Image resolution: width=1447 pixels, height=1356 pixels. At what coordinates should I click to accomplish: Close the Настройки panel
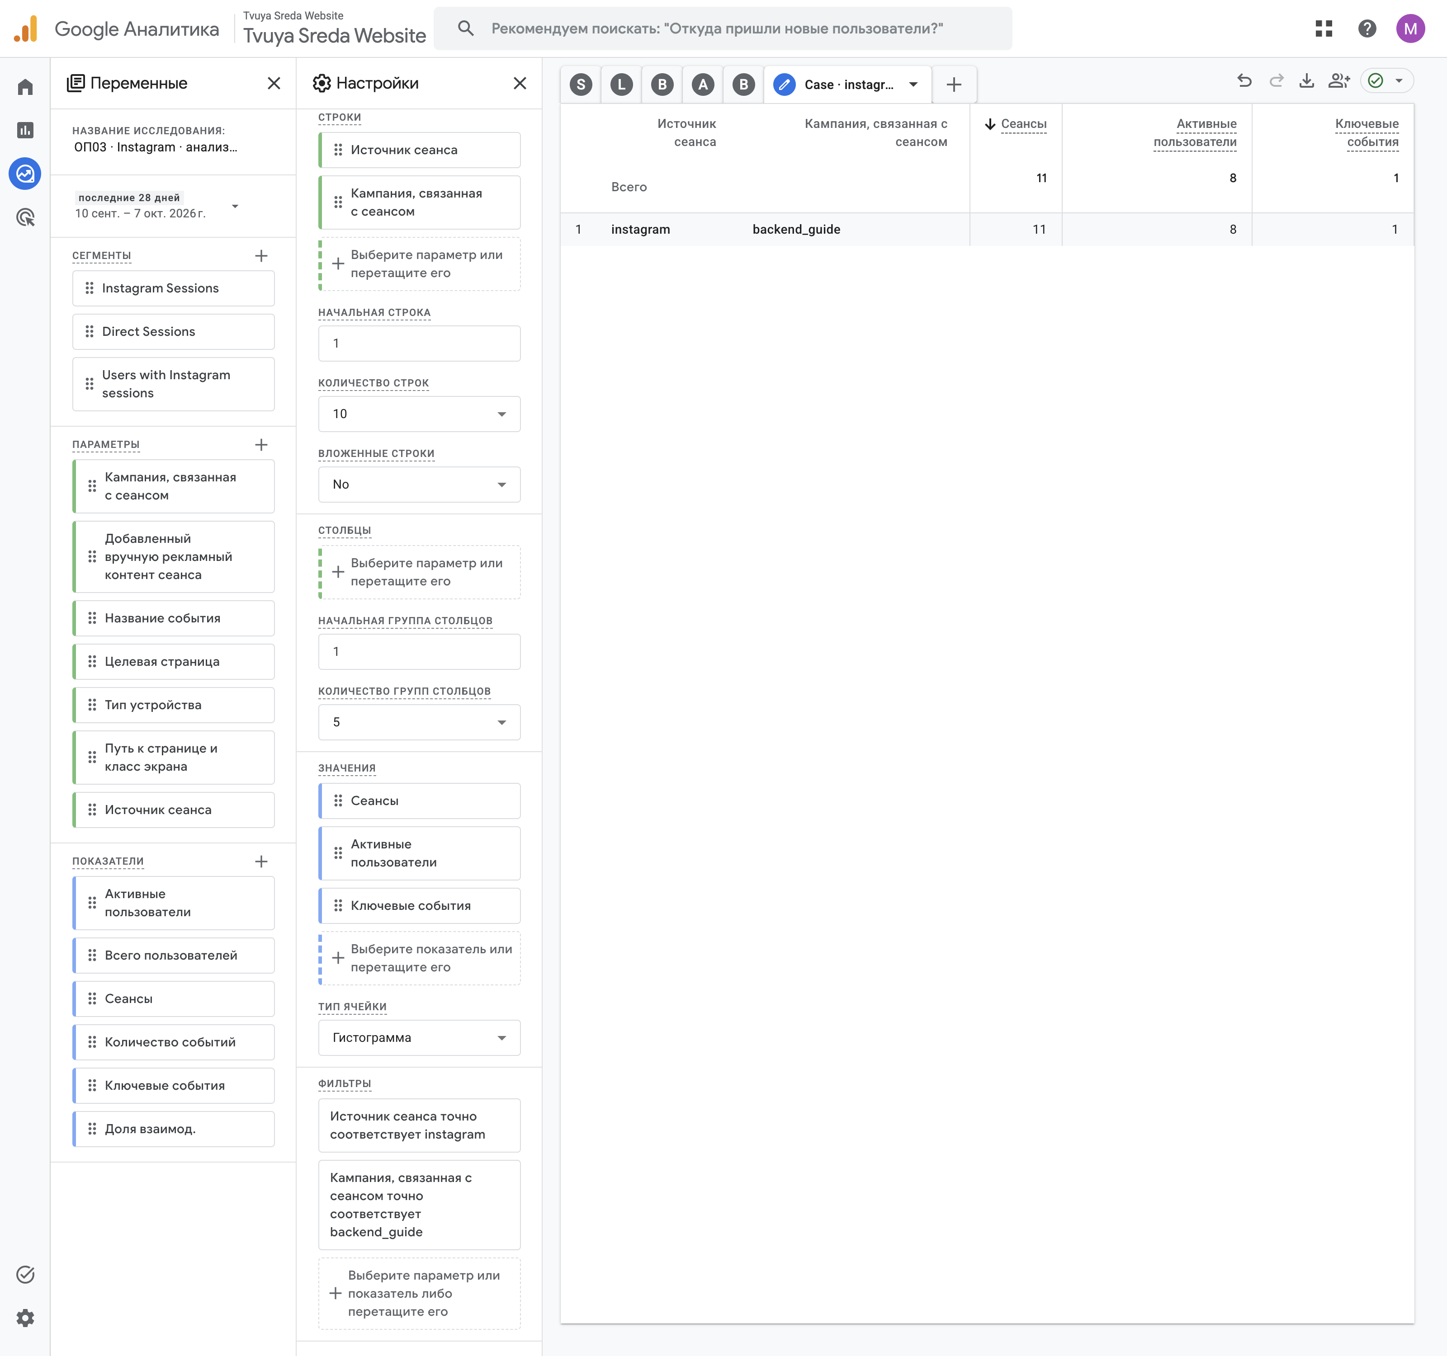pos(520,83)
